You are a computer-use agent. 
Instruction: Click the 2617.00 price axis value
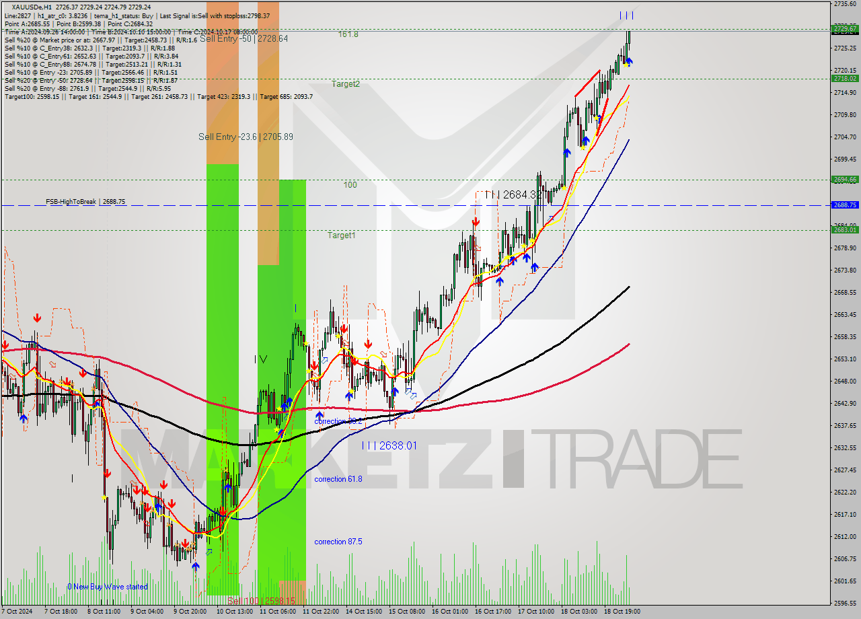coord(845,514)
